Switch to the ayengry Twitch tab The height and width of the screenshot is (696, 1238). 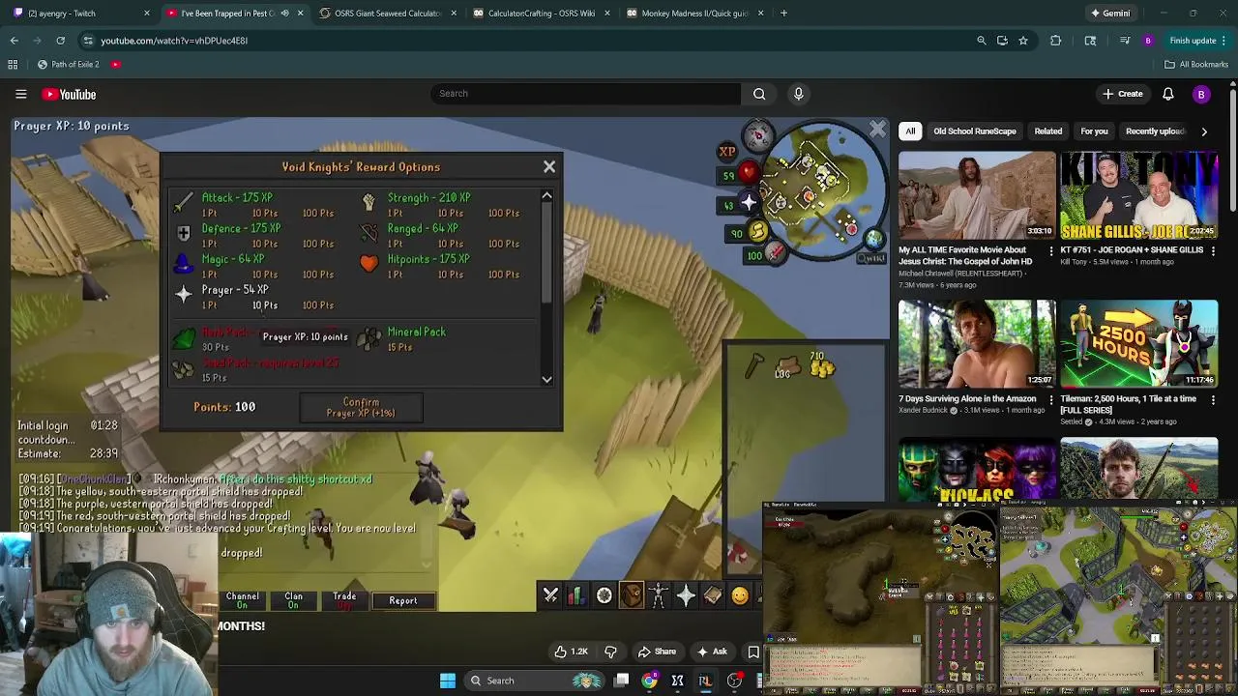[x=79, y=14]
